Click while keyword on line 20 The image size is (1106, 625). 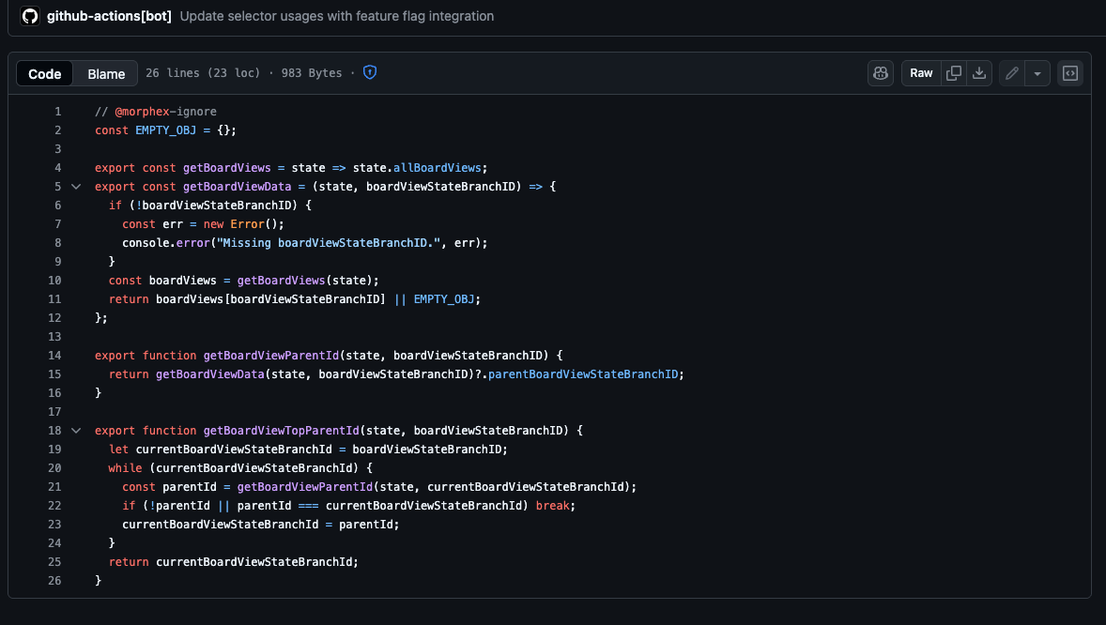(126, 468)
